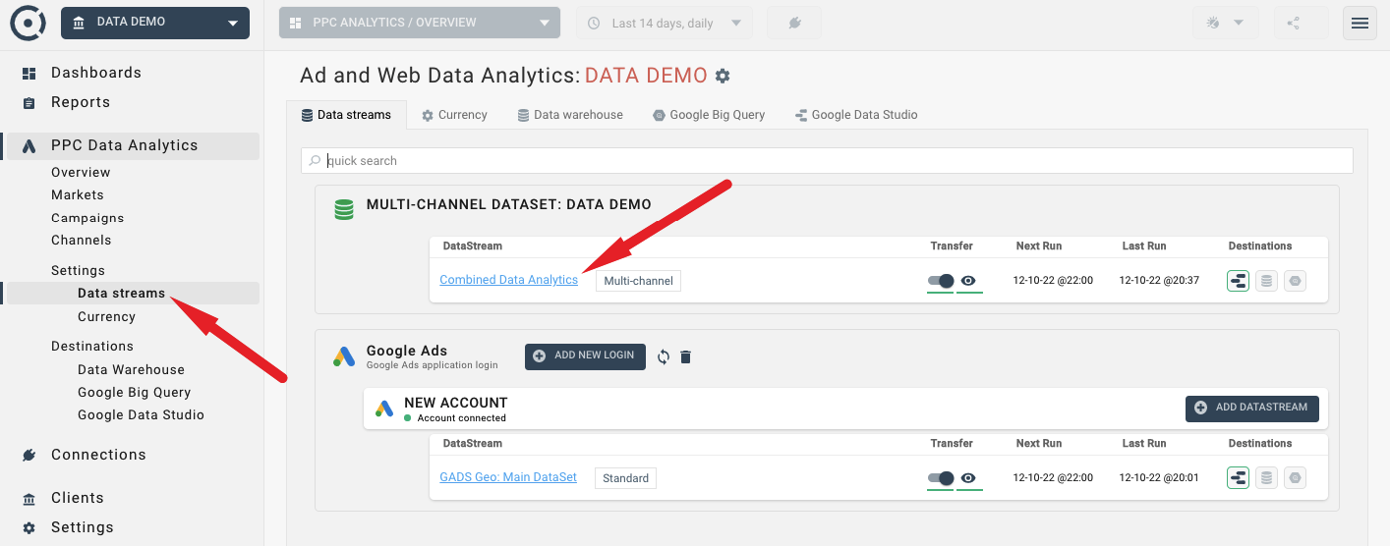The width and height of the screenshot is (1390, 546).
Task: Click the green multi-channel dataset database icon
Action: click(x=343, y=209)
